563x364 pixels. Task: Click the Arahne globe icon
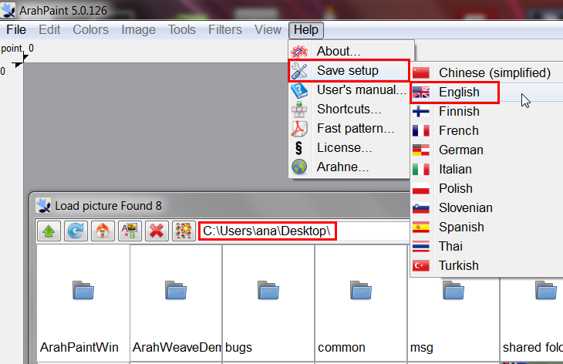click(299, 167)
